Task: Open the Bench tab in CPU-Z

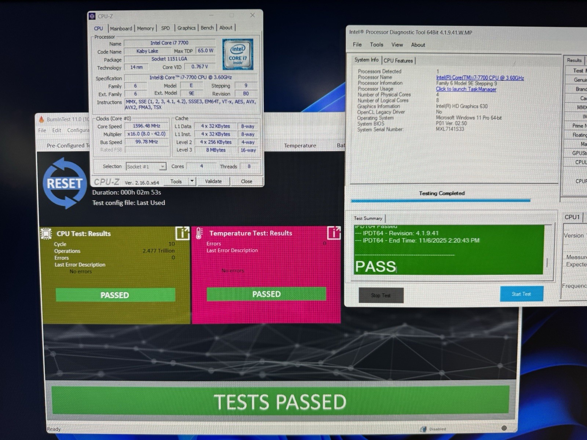Action: click(x=207, y=27)
